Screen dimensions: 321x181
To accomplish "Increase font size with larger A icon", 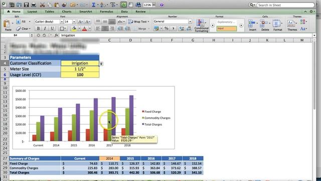I will click(80, 22).
